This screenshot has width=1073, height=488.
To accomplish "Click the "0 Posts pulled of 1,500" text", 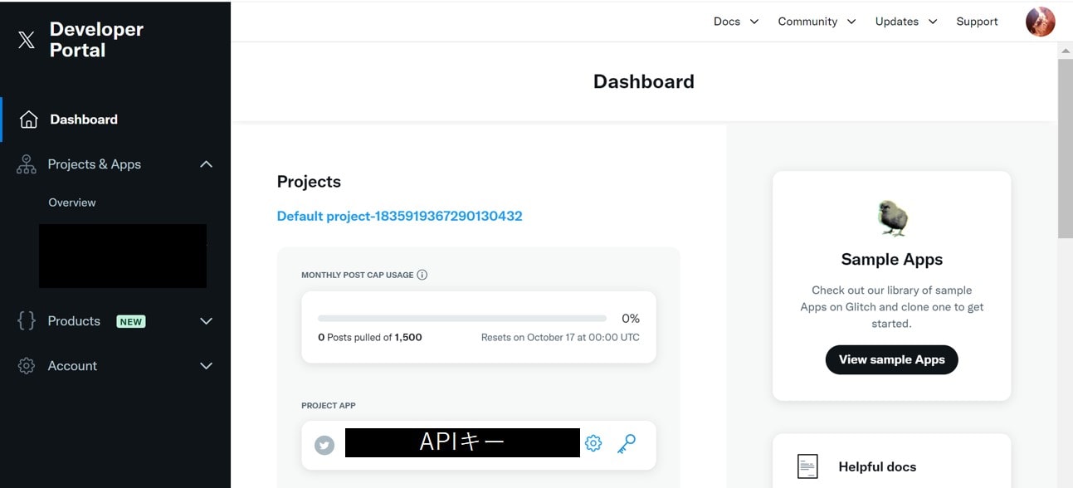I will tap(370, 338).
